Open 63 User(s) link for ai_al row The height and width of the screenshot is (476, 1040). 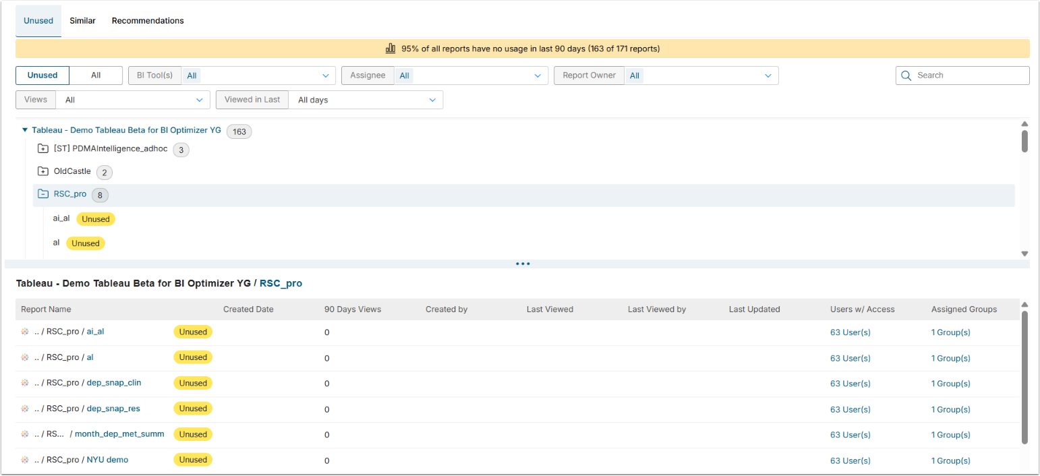click(x=850, y=332)
